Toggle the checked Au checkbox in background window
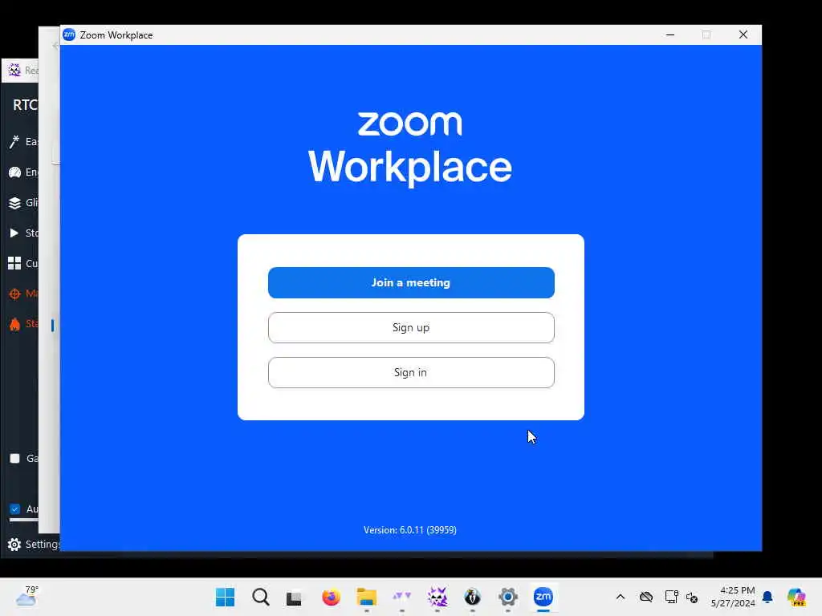This screenshot has width=822, height=616. [14, 509]
